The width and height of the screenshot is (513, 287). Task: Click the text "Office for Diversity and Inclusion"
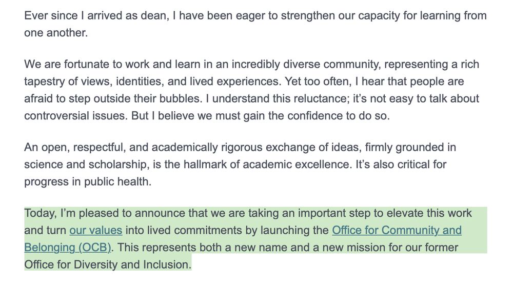pos(108,264)
